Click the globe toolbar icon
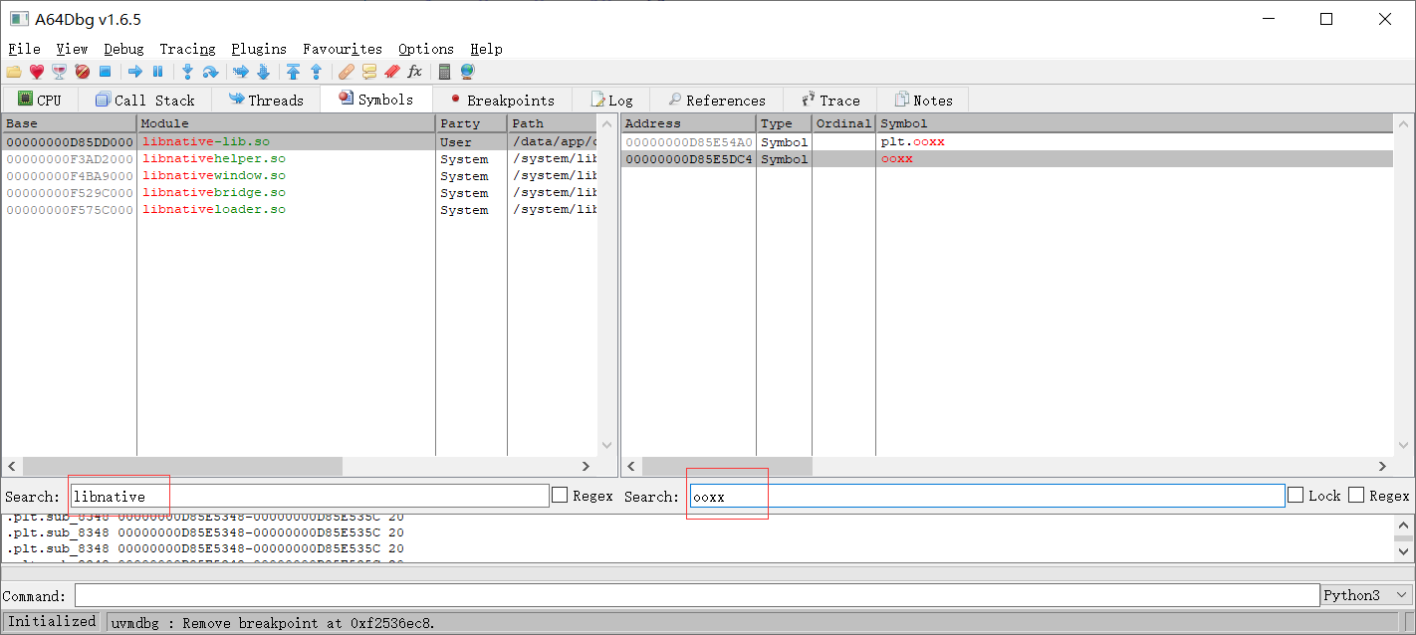 pos(467,72)
